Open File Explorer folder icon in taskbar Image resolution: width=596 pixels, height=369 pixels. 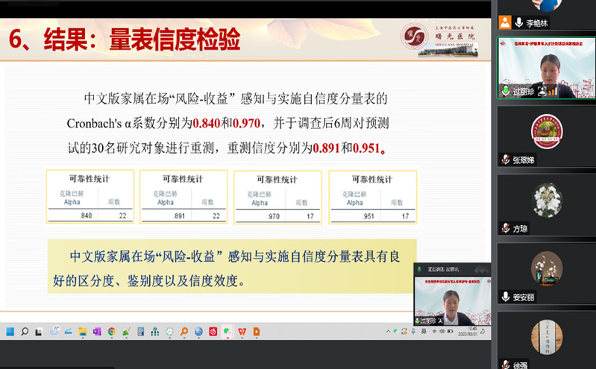83,332
